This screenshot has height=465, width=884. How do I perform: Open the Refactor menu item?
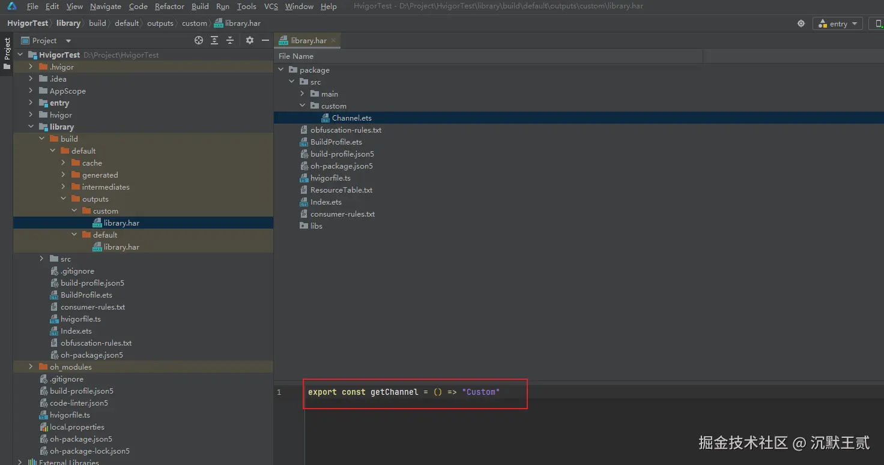[169, 7]
